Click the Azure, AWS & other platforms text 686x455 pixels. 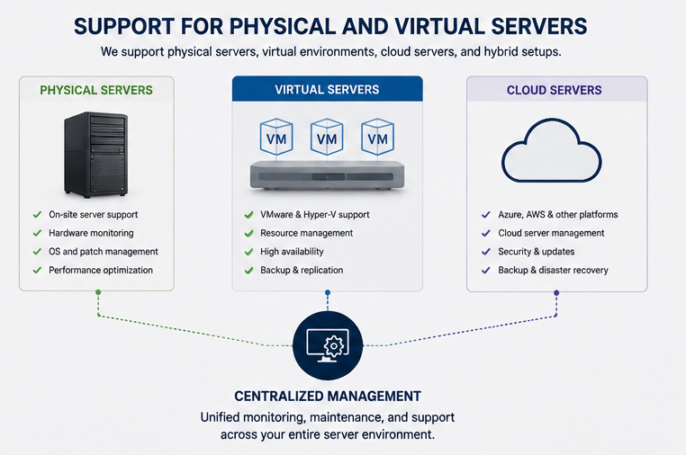(558, 215)
